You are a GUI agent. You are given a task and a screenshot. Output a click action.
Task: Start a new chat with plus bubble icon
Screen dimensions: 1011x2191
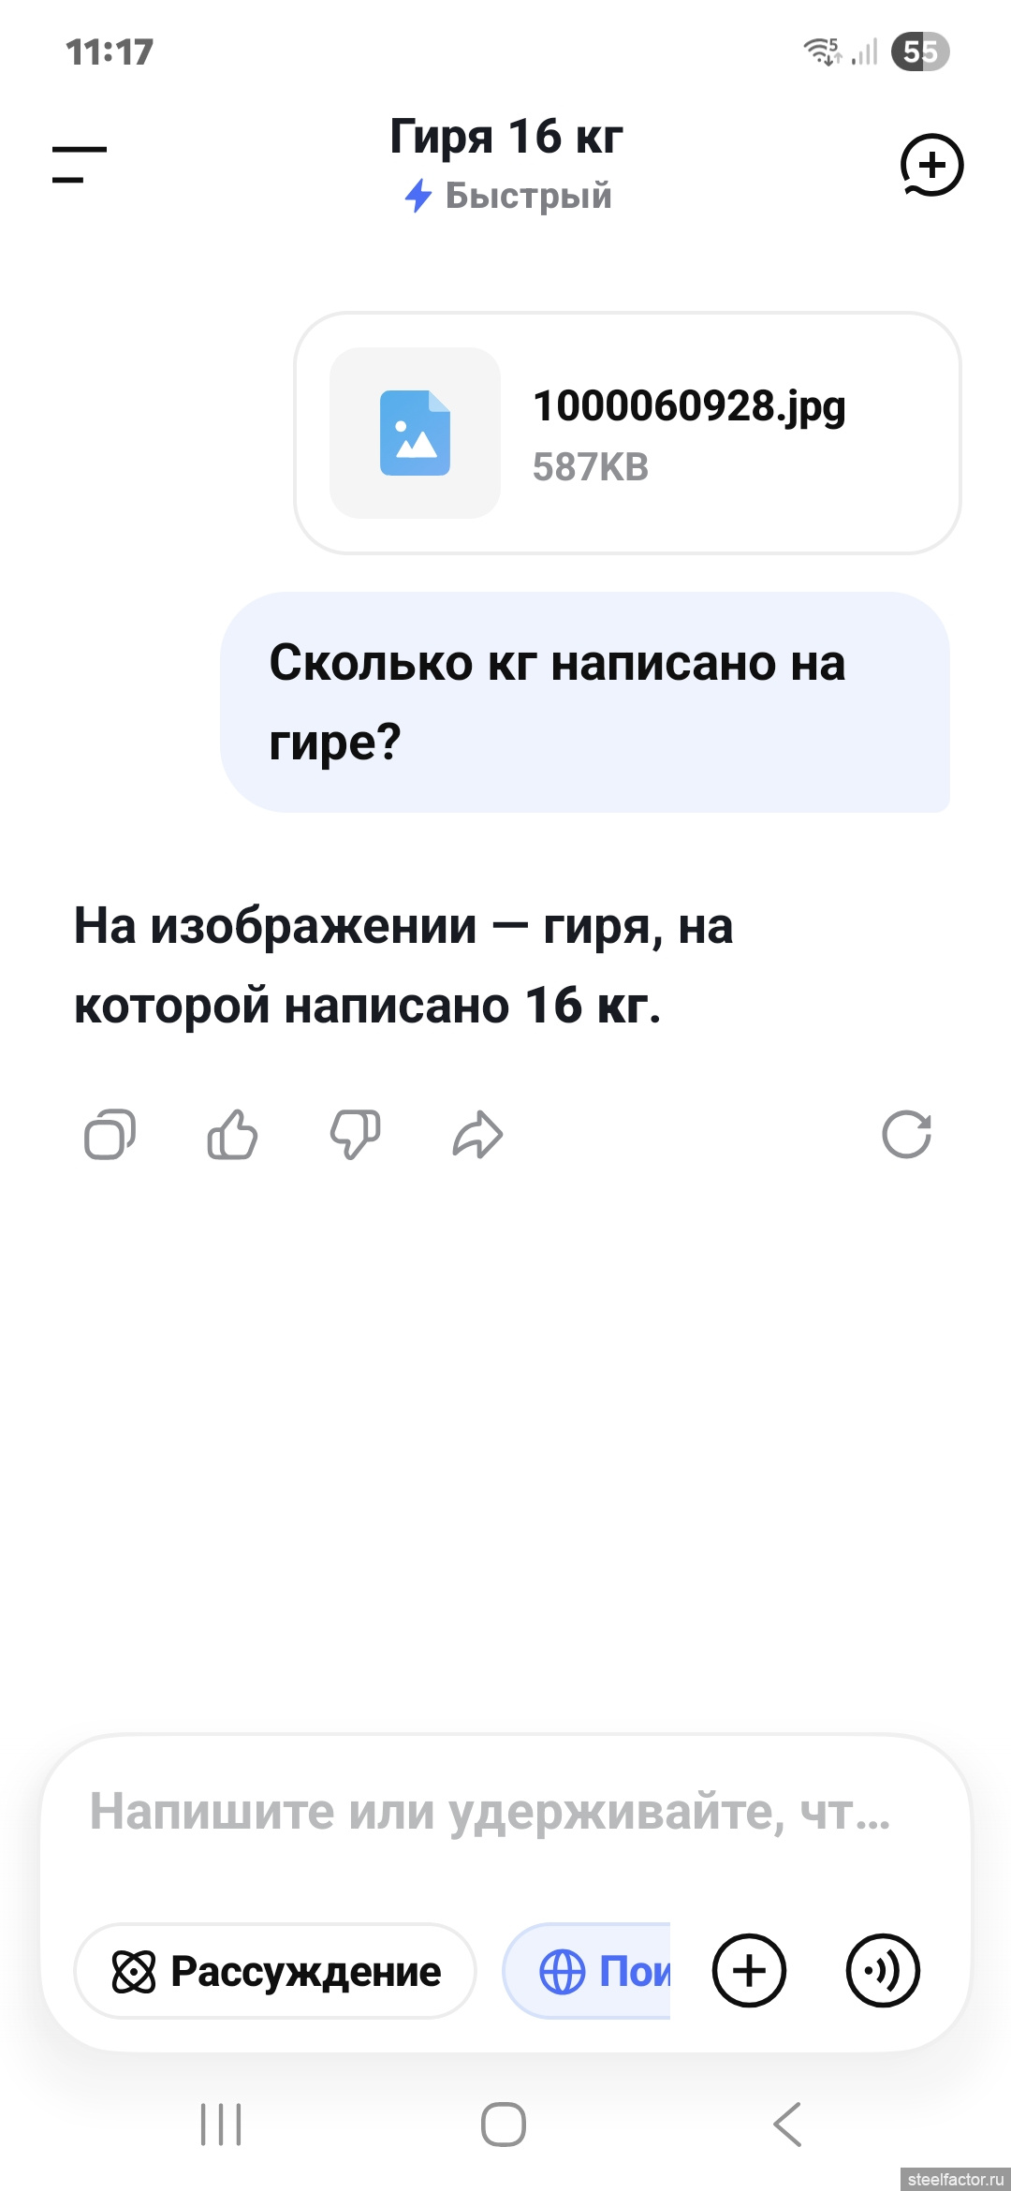pos(931,166)
